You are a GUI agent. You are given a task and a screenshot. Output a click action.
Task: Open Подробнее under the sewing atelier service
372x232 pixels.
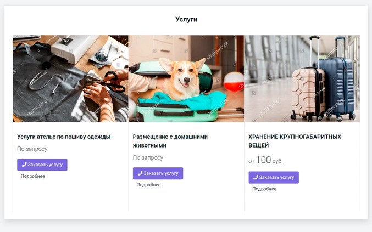(33, 176)
